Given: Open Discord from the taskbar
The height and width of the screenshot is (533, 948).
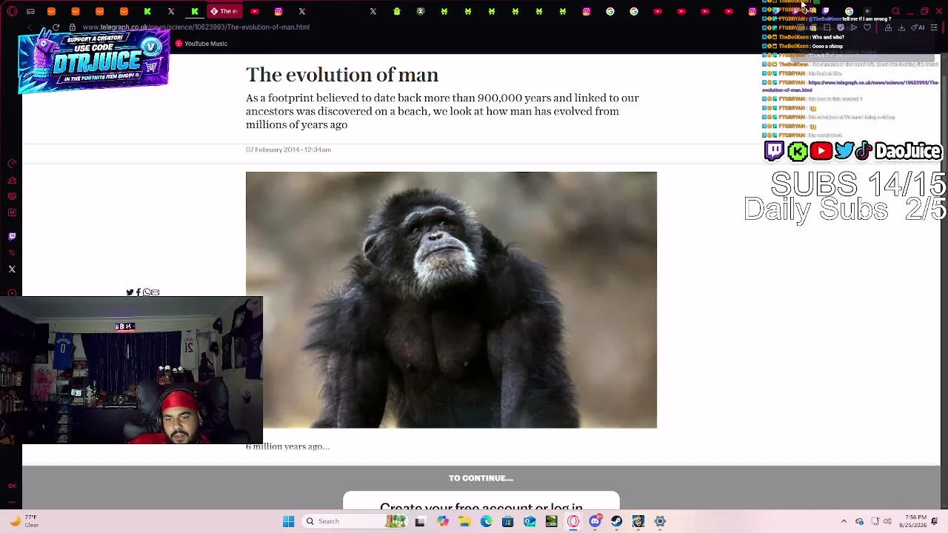Looking at the screenshot, I should point(595,521).
